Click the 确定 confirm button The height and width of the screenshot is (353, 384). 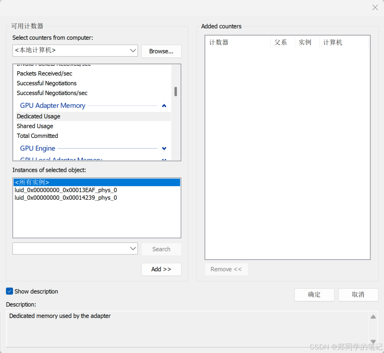(x=314, y=294)
